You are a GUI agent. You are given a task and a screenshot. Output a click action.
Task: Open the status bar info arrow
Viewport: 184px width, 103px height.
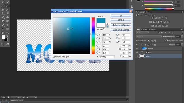[36, 97]
